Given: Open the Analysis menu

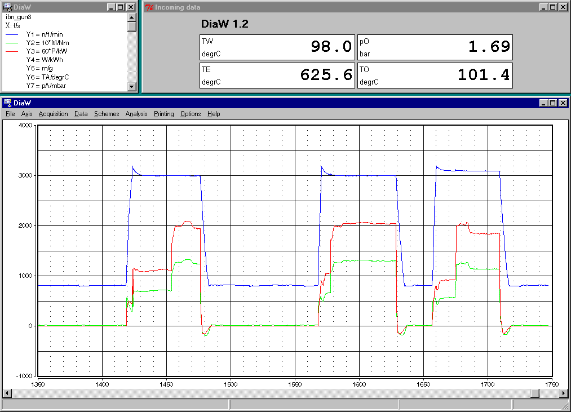Looking at the screenshot, I should coord(136,114).
